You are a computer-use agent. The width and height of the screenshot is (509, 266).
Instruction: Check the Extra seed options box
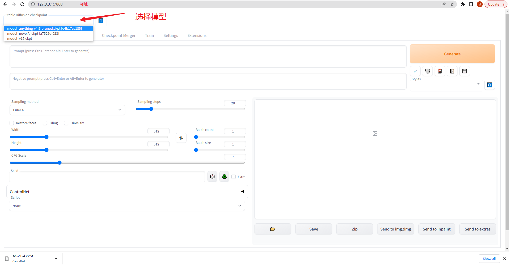[234, 177]
